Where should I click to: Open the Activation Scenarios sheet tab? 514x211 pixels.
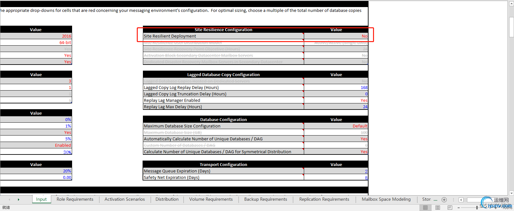coord(125,199)
